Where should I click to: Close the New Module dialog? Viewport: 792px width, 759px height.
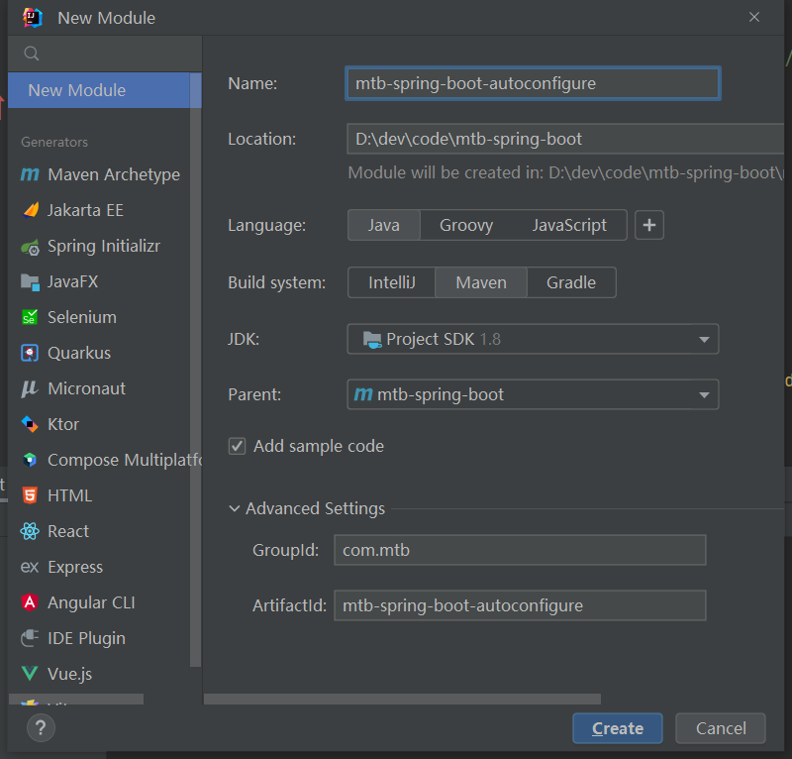pos(754,17)
